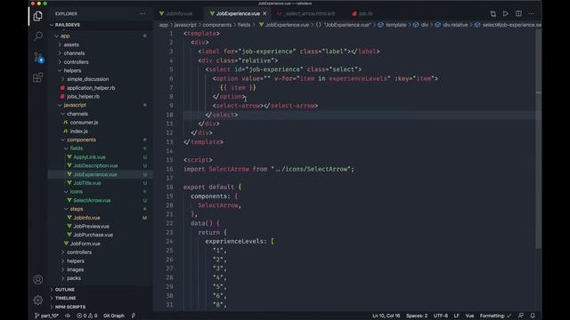Click the Run play icon in editor toolbar
Viewport: 570px width, 320px height.
coord(506,14)
